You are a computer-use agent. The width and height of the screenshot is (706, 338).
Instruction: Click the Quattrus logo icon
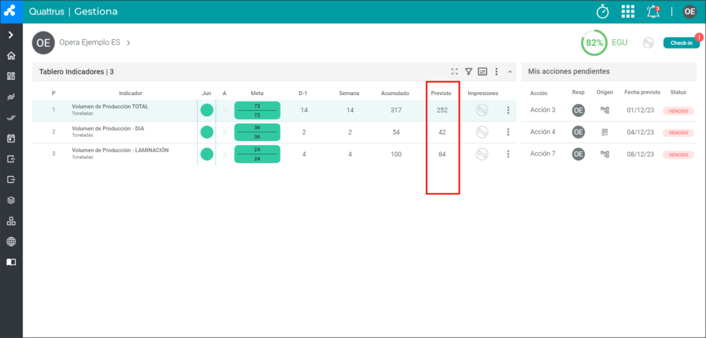(11, 11)
